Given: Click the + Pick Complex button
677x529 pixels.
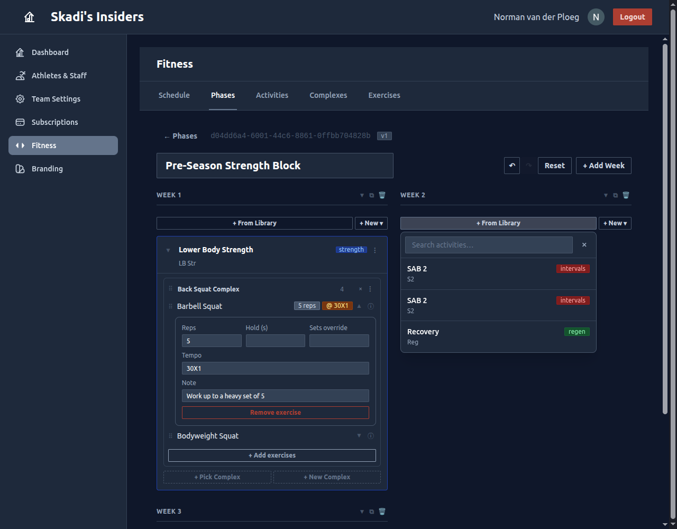Looking at the screenshot, I should [x=217, y=477].
